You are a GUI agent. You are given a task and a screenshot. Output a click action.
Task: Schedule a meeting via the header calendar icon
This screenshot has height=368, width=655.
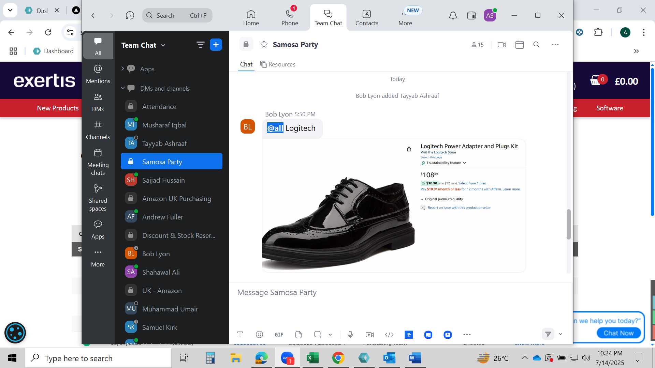519,45
